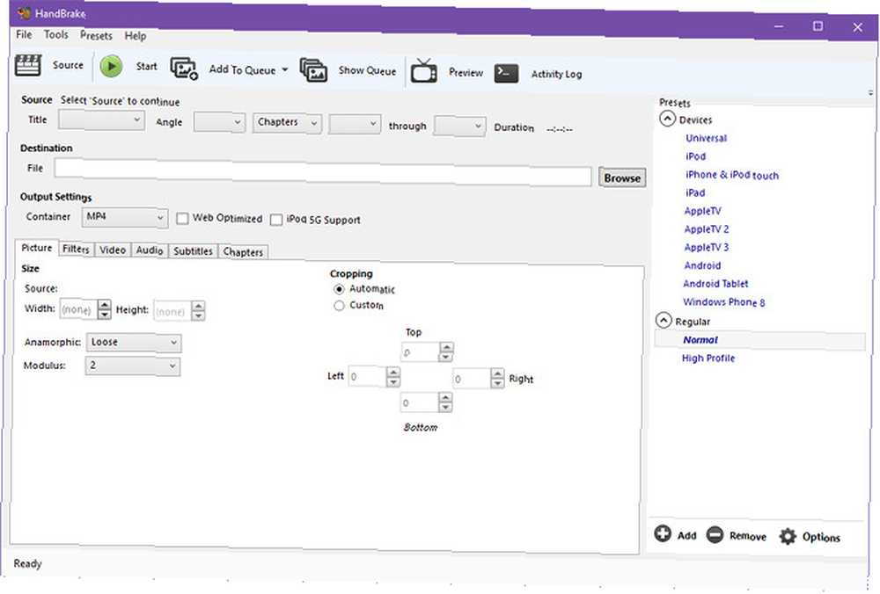Image resolution: width=880 pixels, height=594 pixels.
Task: Click the Top crop spinner
Action: pos(427,352)
